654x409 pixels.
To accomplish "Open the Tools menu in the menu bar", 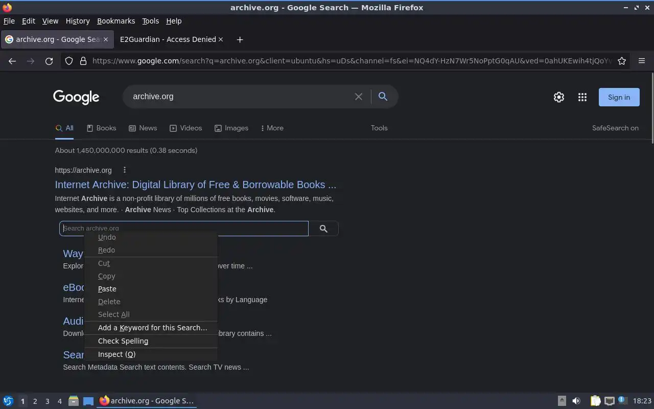I will tap(150, 21).
